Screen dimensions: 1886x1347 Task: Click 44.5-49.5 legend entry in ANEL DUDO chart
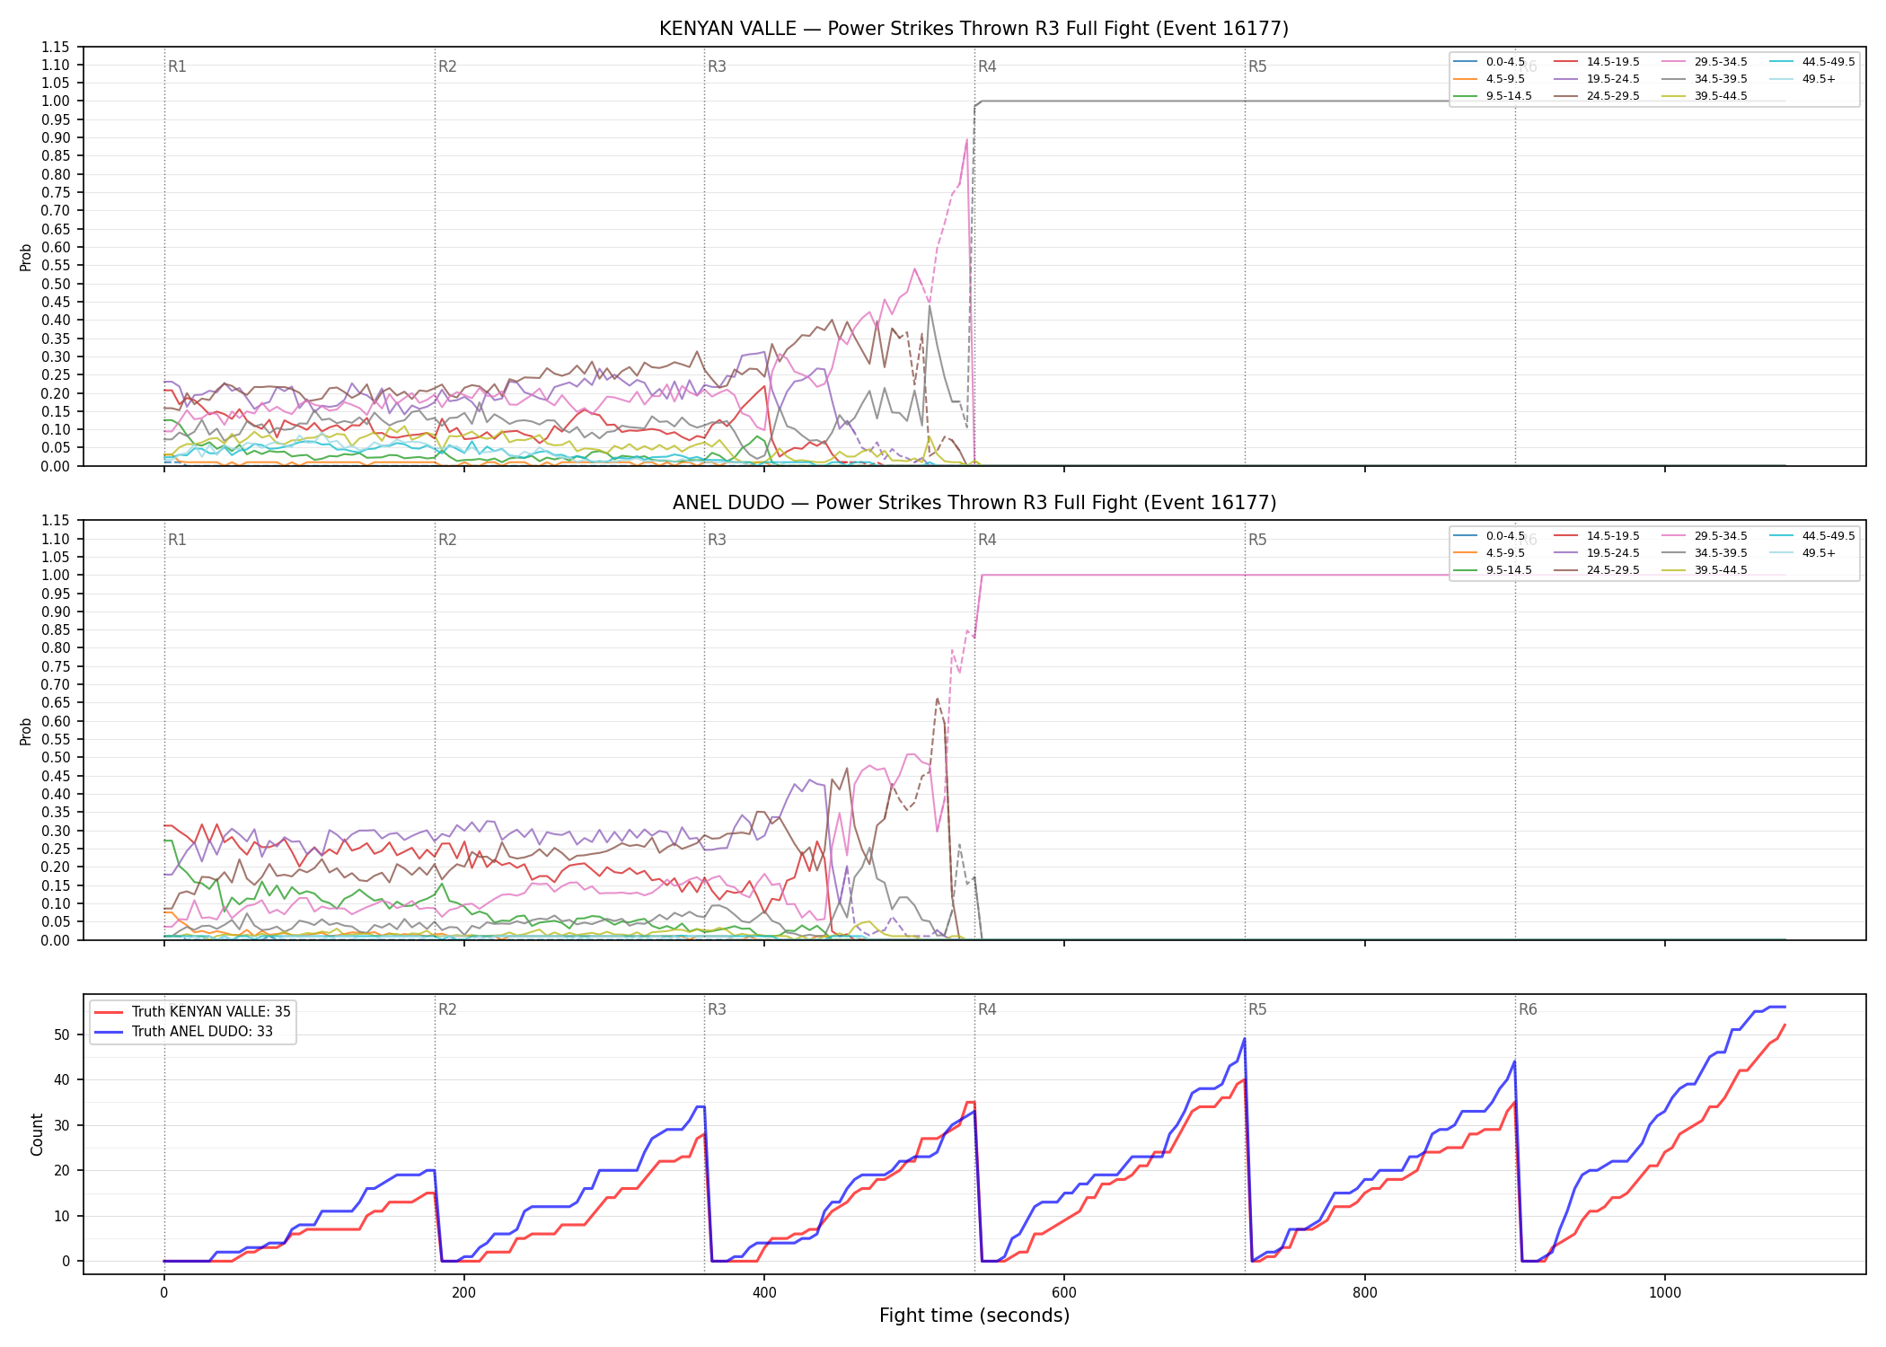(1812, 536)
